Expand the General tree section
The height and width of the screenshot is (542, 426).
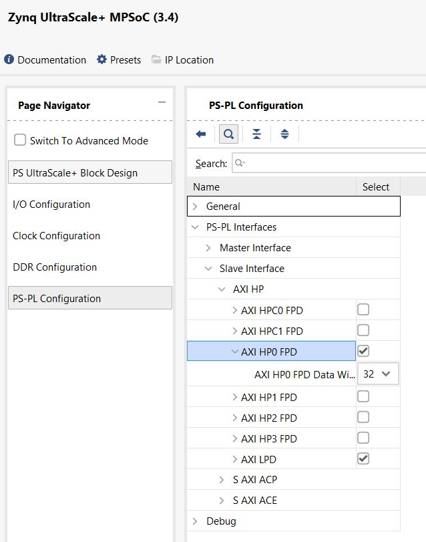(195, 207)
